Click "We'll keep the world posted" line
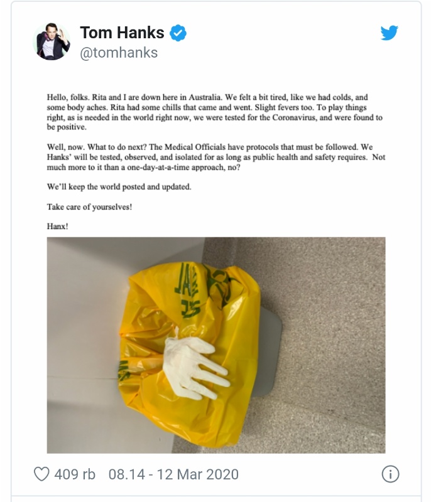This screenshot has height=502, width=431. pyautogui.click(x=119, y=187)
